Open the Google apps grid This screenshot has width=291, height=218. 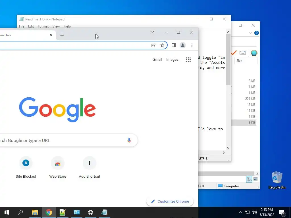pos(188,60)
